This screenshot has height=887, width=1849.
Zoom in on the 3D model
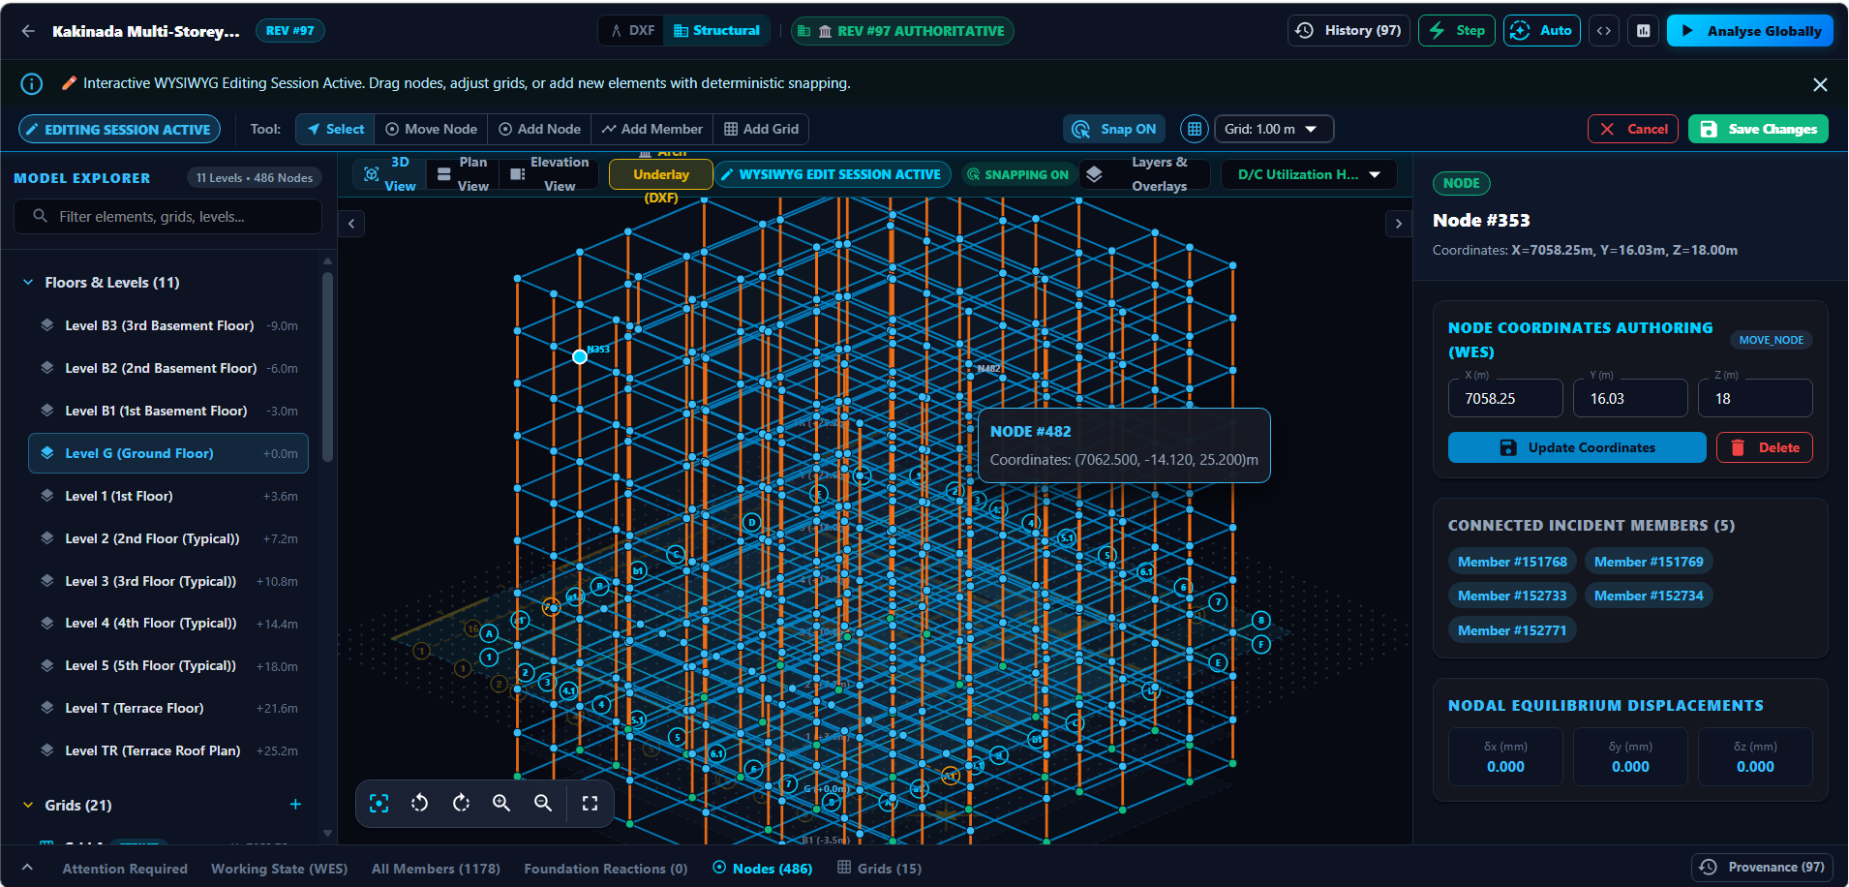click(501, 803)
